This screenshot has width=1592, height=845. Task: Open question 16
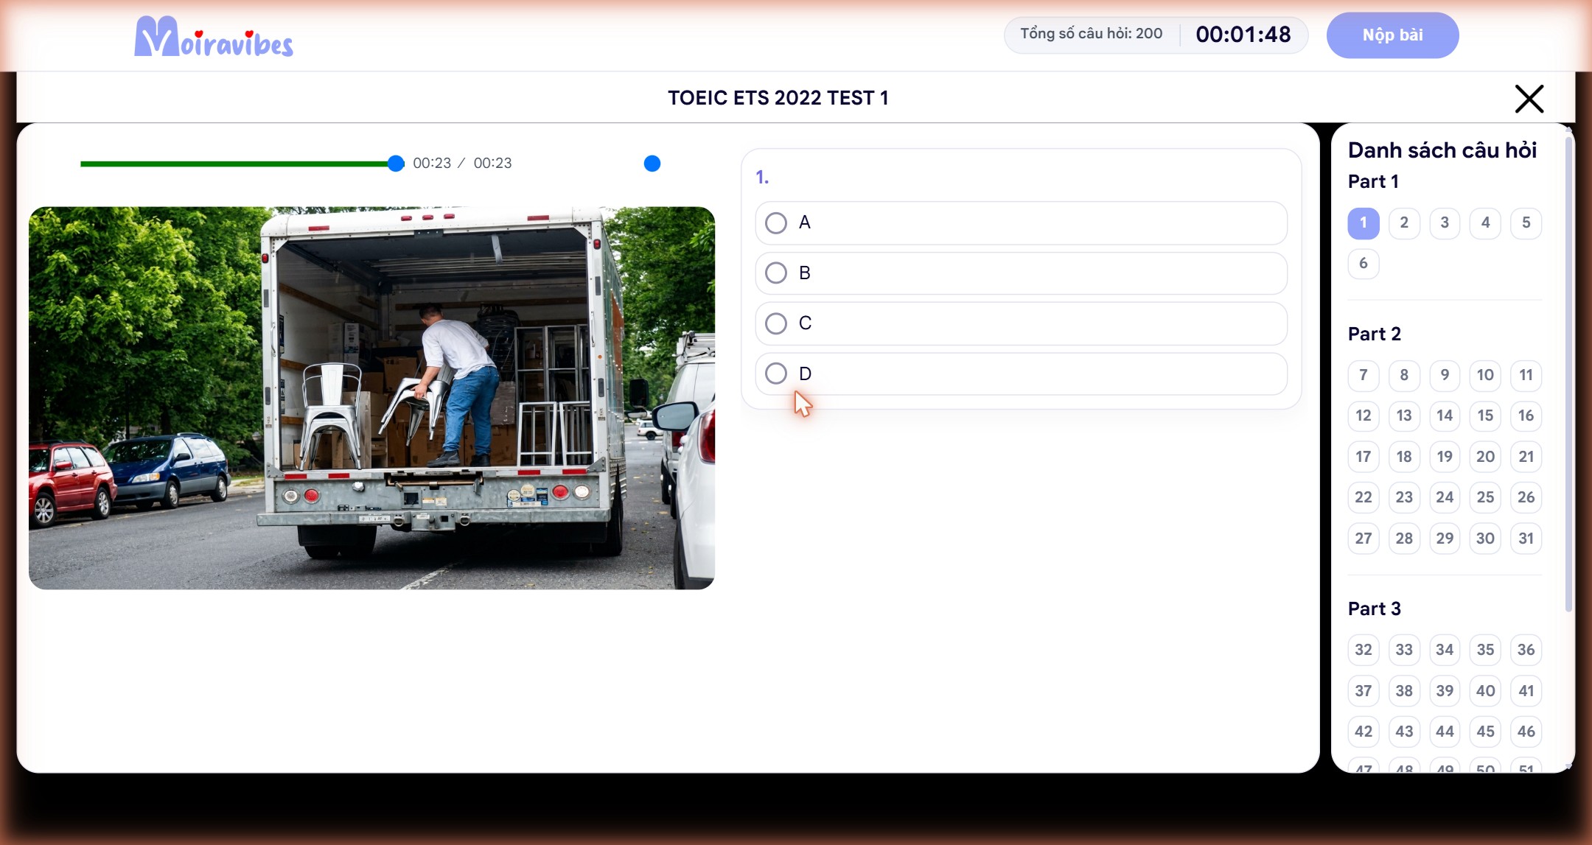coord(1526,416)
